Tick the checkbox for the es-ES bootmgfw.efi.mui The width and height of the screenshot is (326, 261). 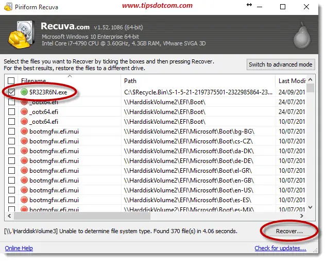[11, 200]
